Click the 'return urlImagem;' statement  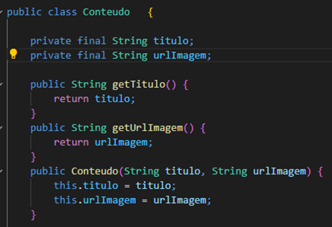point(103,142)
